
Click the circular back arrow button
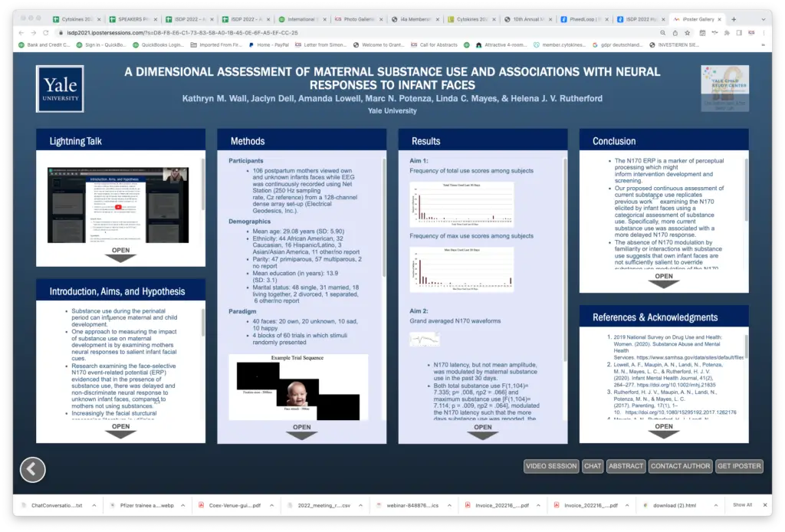[32, 469]
